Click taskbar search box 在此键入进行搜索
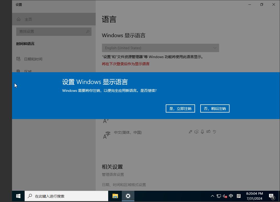Image resolution: width=280 pixels, height=202 pixels. (x=66, y=196)
